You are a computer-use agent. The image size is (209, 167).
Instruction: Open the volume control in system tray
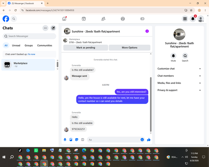(x=186, y=157)
